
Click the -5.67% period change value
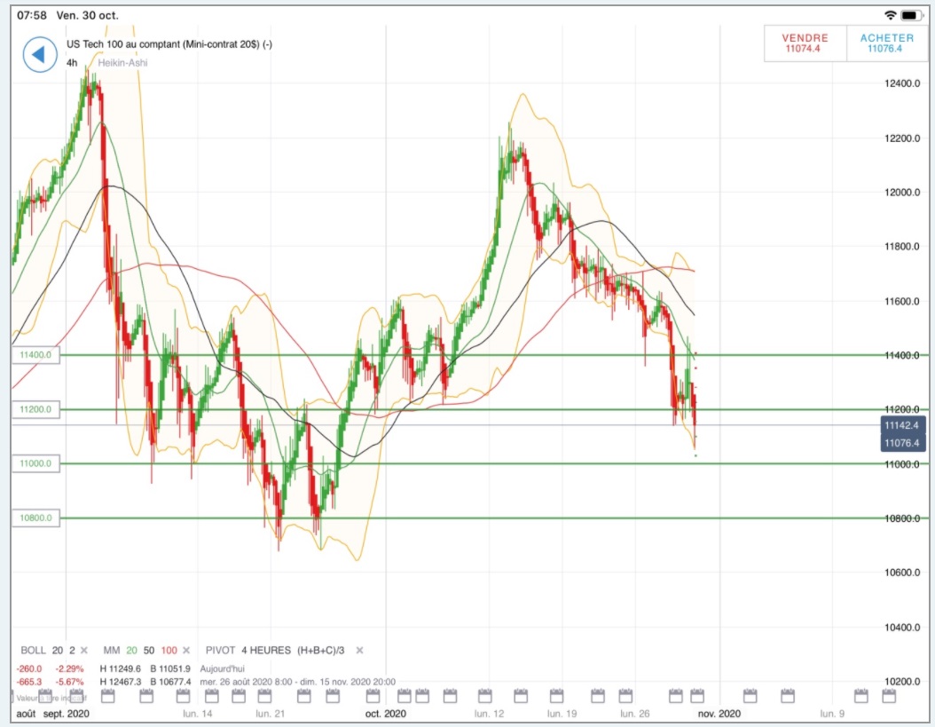coord(70,682)
